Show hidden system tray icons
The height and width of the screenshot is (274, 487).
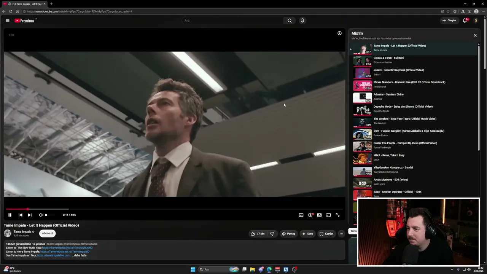452,269
